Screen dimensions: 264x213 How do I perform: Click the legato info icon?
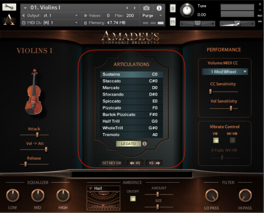coord(145,144)
